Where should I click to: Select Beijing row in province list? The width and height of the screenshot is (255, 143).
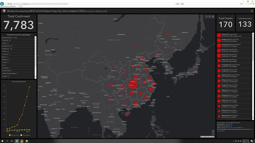[234, 91]
